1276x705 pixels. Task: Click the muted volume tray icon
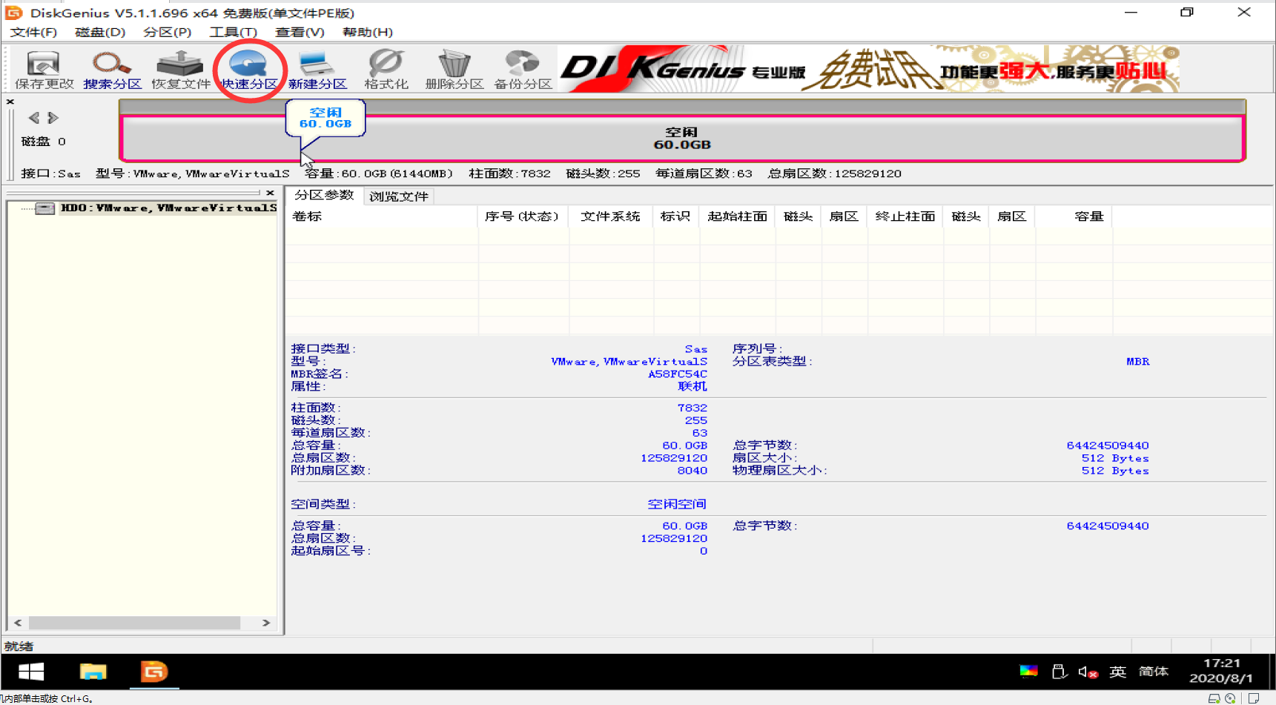[x=1088, y=672]
